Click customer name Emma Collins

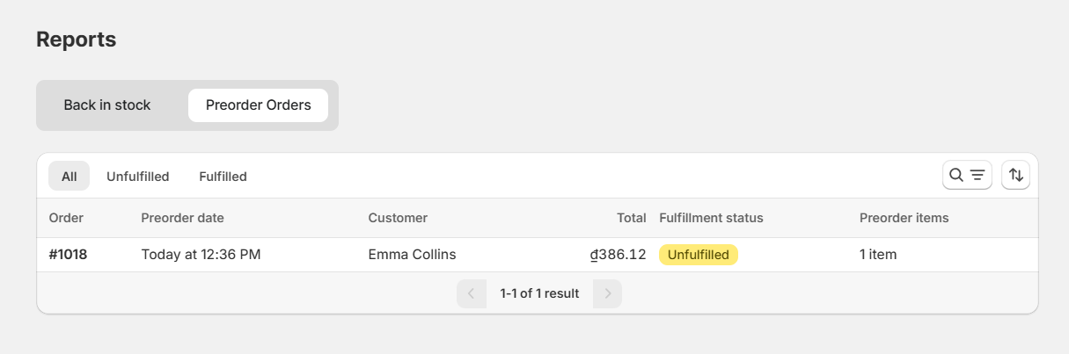pyautogui.click(x=412, y=255)
